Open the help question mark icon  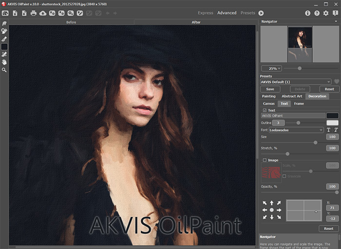(317, 13)
